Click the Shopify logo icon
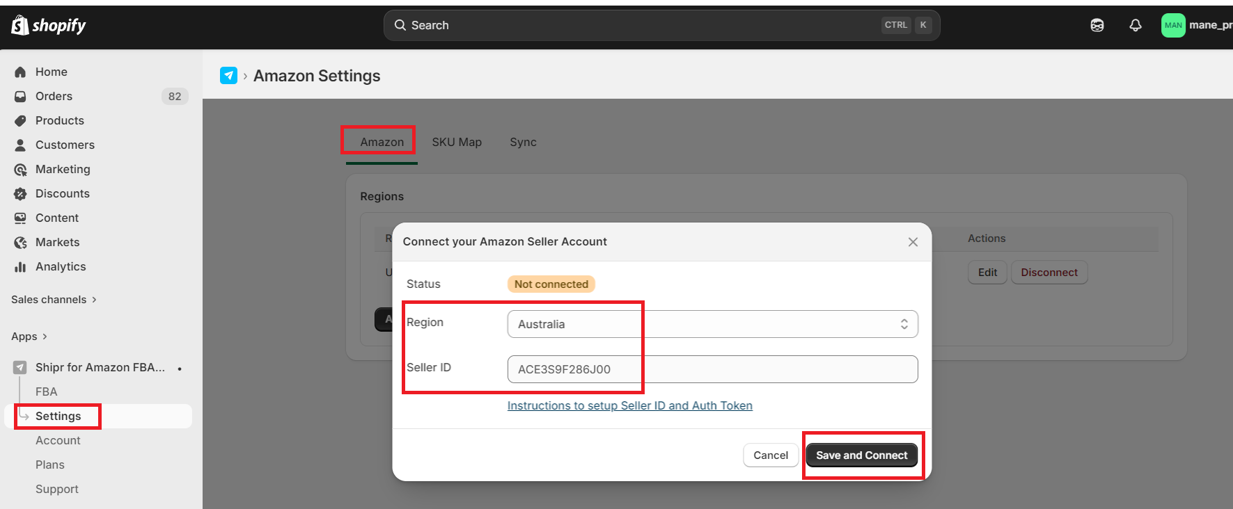Image resolution: width=1233 pixels, height=509 pixels. [x=20, y=25]
